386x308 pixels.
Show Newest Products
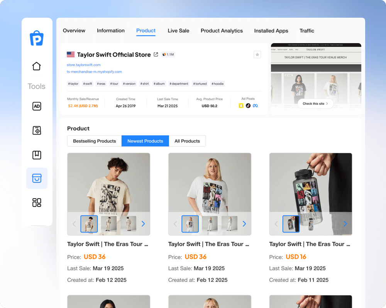point(145,141)
